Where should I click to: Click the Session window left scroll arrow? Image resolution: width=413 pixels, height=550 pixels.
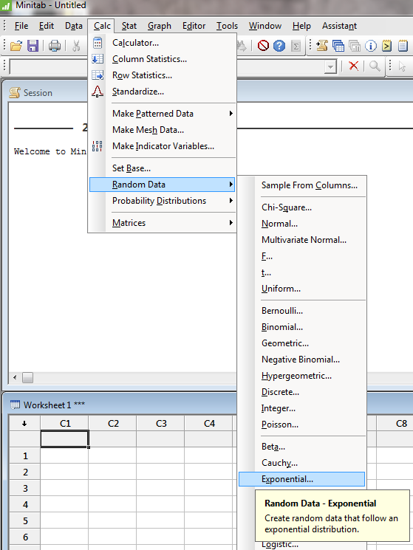pyautogui.click(x=15, y=377)
